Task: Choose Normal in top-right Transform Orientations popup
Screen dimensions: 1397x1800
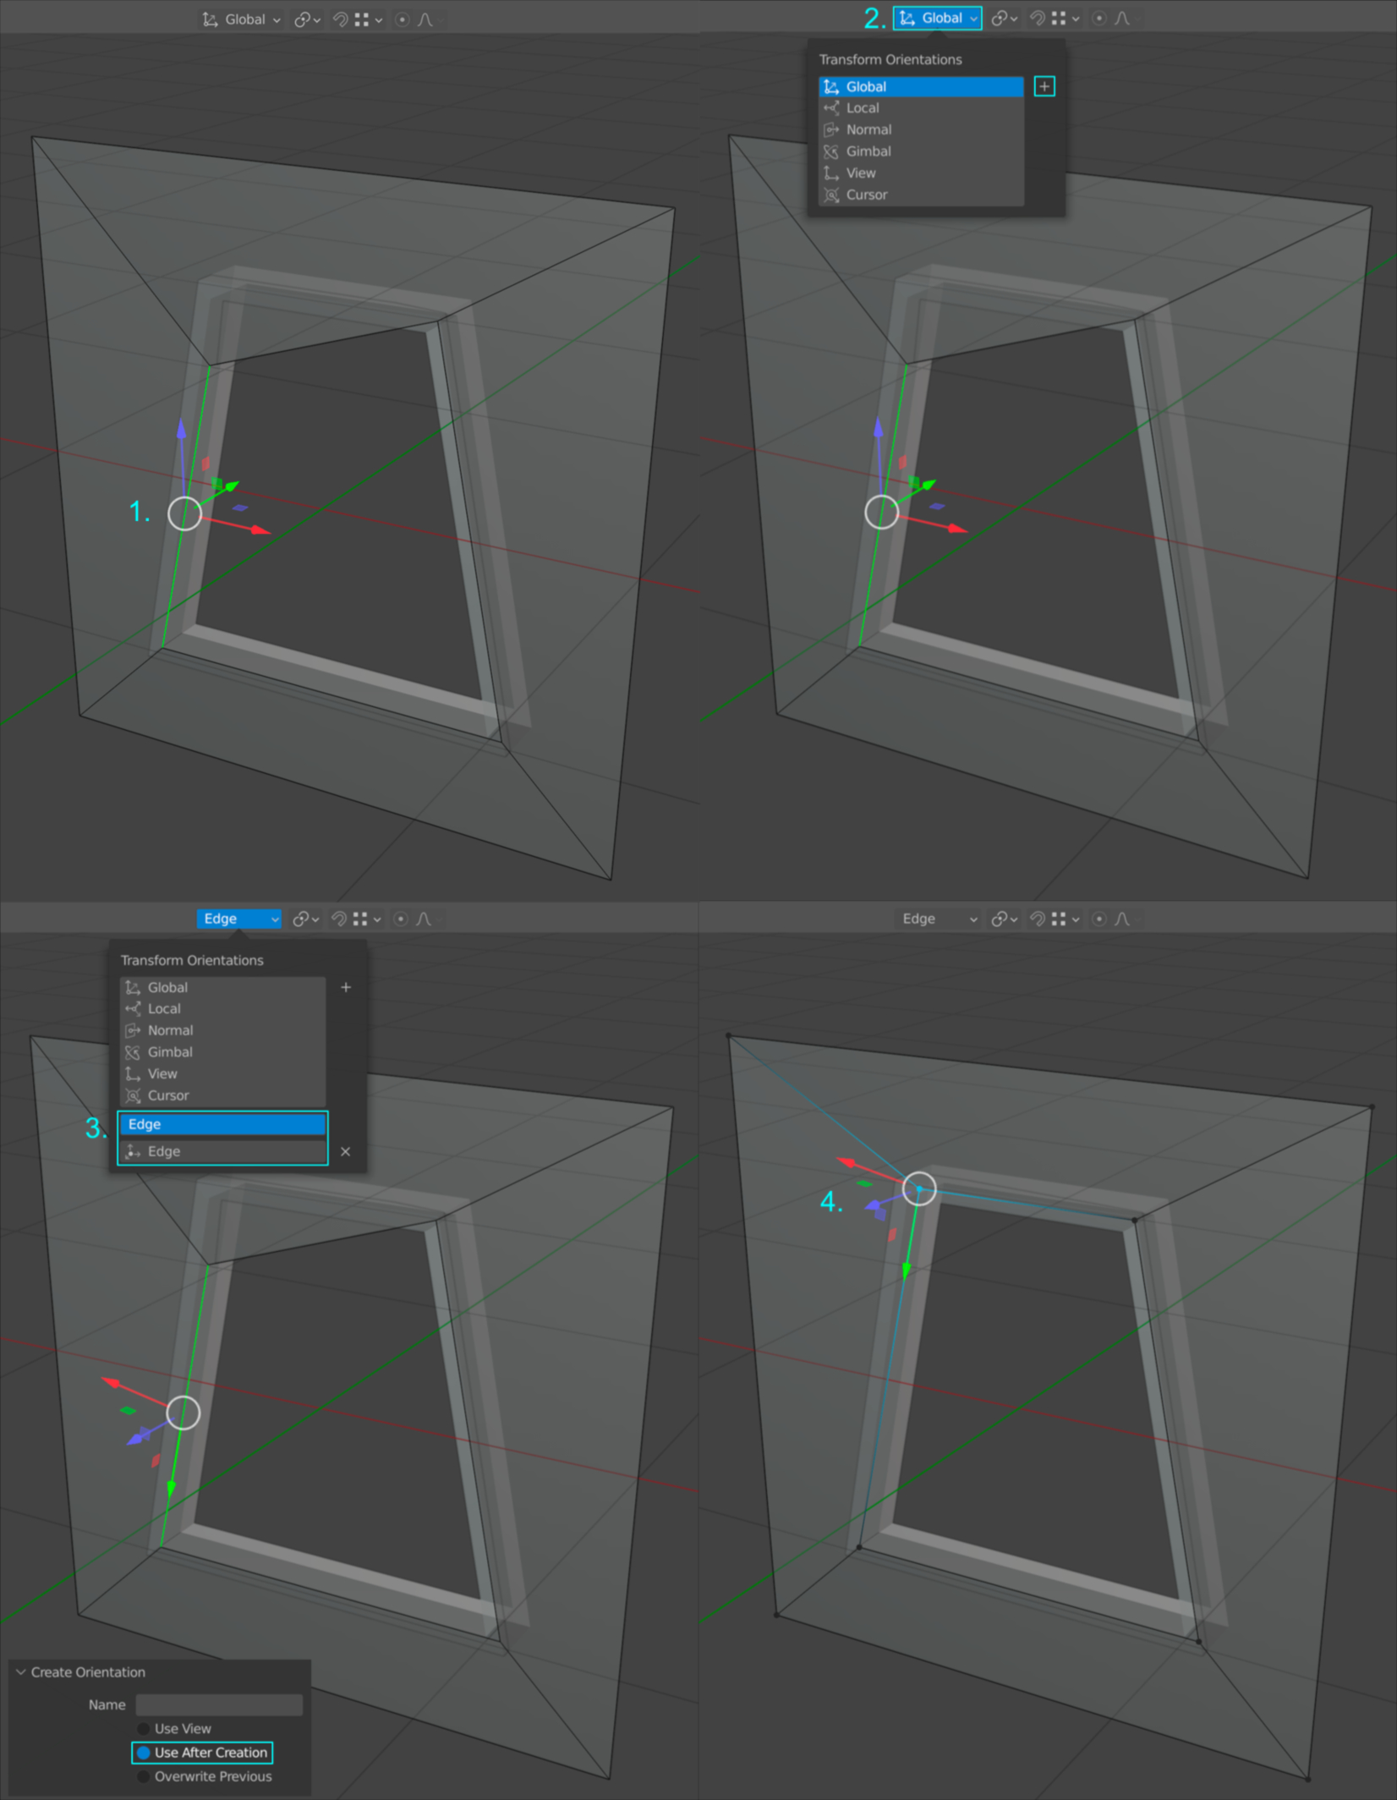Action: click(x=921, y=129)
